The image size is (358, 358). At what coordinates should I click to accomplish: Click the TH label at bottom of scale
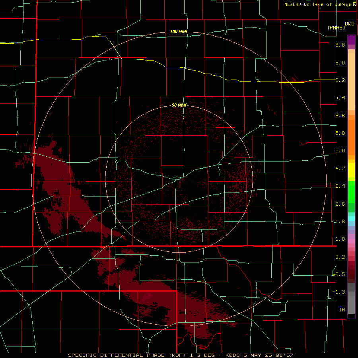[342, 310]
